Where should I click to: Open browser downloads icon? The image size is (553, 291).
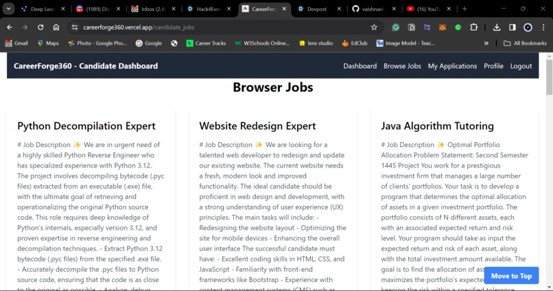click(x=497, y=27)
